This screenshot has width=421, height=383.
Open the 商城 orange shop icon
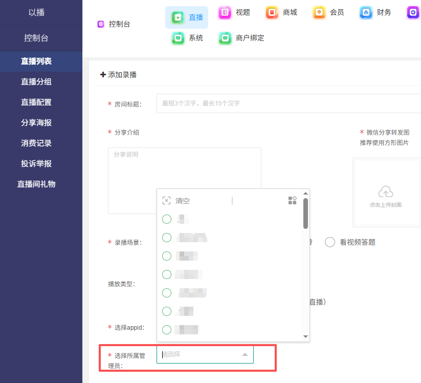click(272, 13)
